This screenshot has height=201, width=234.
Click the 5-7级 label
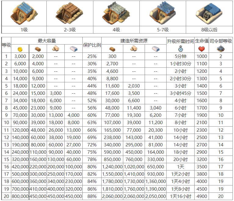pyautogui.click(x=163, y=30)
